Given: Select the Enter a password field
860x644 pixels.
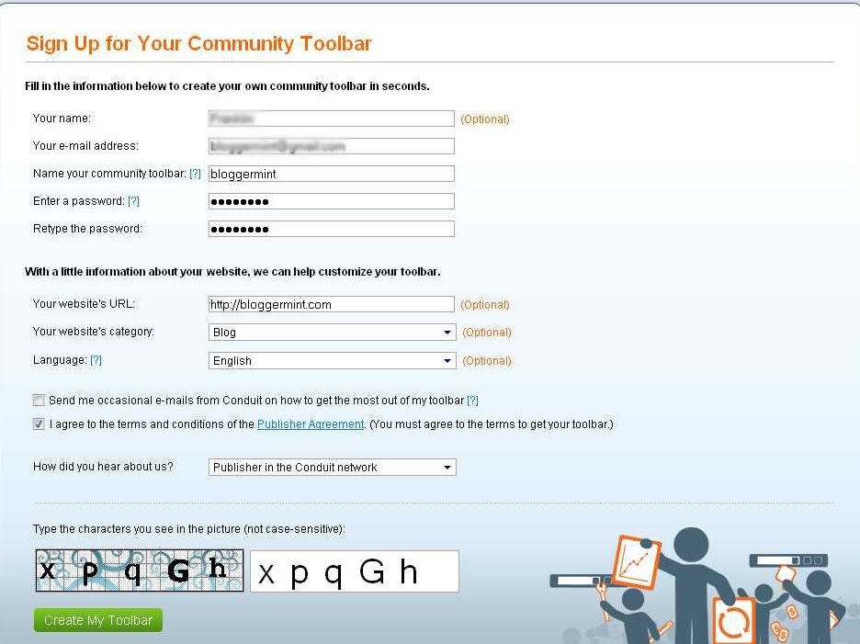Looking at the screenshot, I should pos(331,200).
